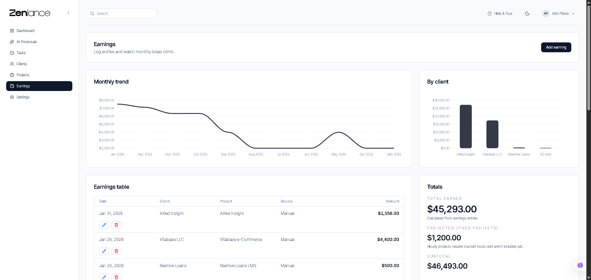Image resolution: width=591 pixels, height=280 pixels.
Task: Open Settings via the gear icon
Action: pyautogui.click(x=12, y=97)
